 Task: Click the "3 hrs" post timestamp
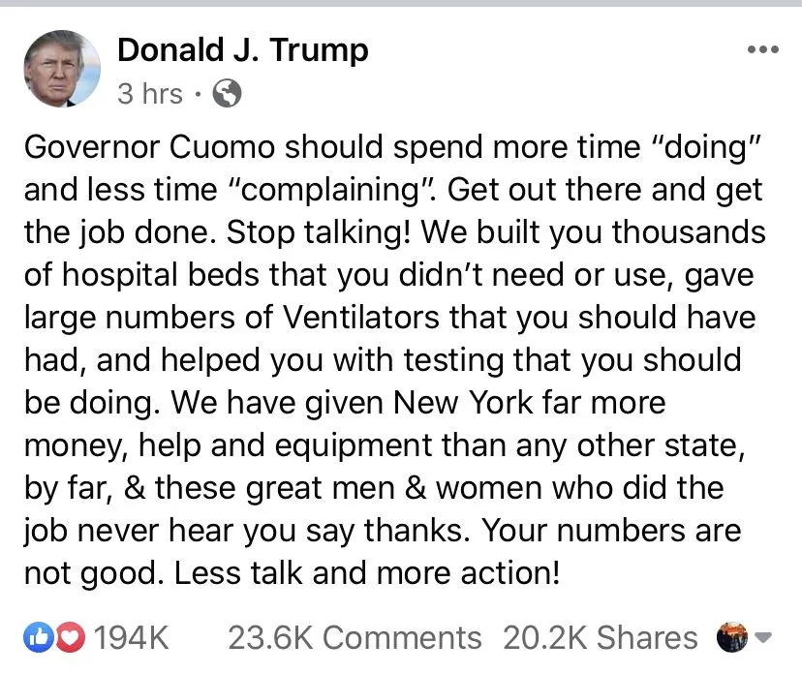[149, 94]
